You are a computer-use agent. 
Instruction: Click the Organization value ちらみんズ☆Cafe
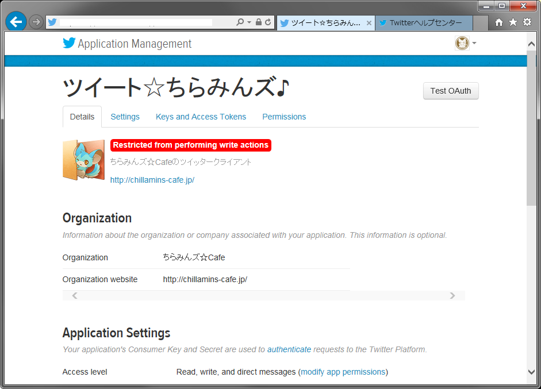(x=194, y=257)
